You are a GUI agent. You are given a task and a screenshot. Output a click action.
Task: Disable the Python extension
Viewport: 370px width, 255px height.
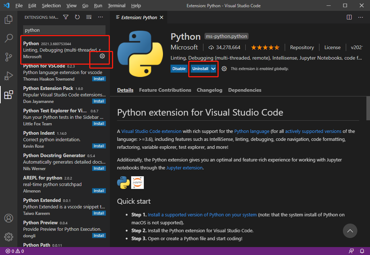[179, 68]
